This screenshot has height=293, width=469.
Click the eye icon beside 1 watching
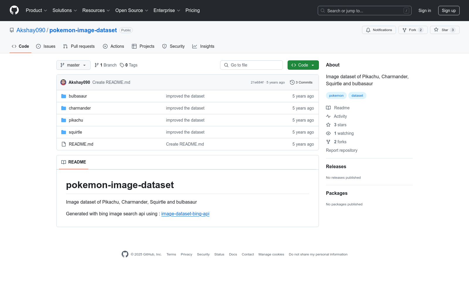328,133
